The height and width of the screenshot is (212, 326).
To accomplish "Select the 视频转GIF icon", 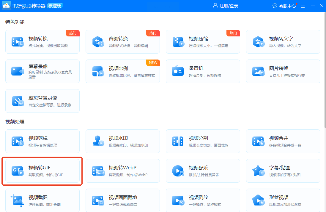I will tap(18, 171).
